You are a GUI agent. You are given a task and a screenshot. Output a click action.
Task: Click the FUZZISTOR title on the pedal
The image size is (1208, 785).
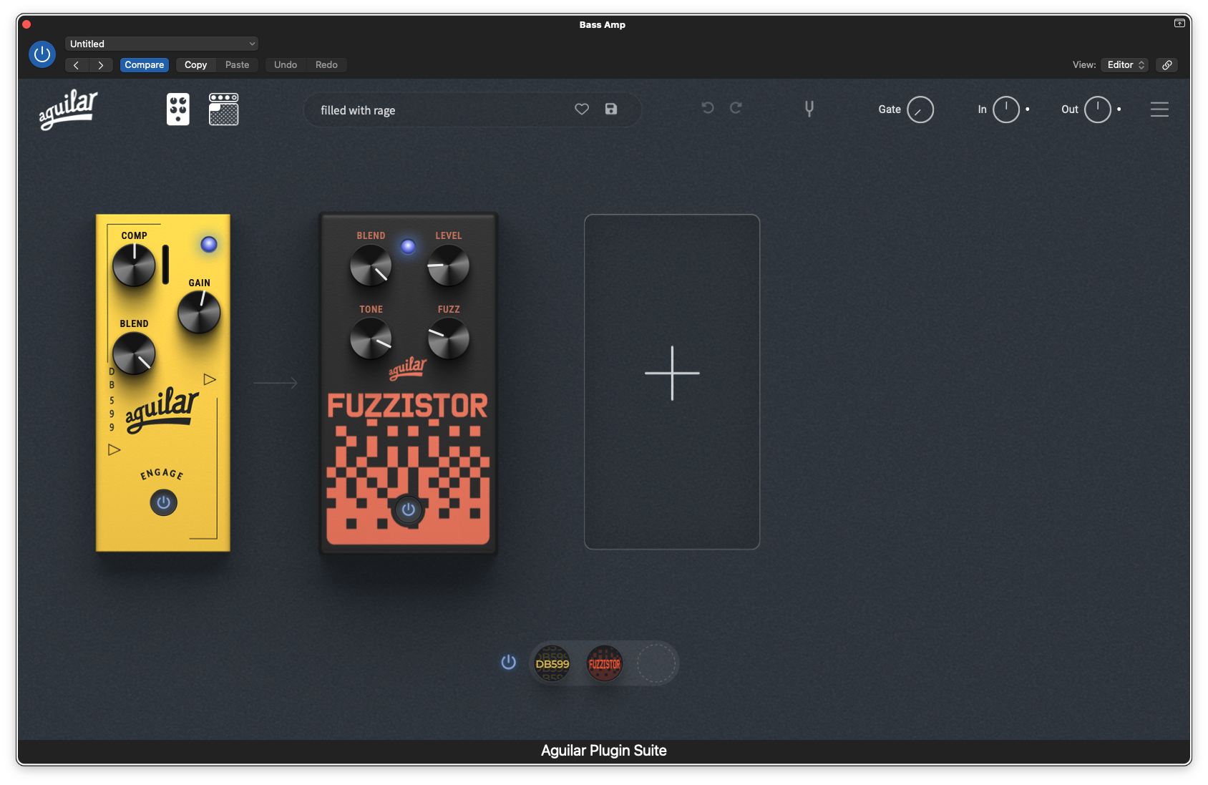click(408, 406)
